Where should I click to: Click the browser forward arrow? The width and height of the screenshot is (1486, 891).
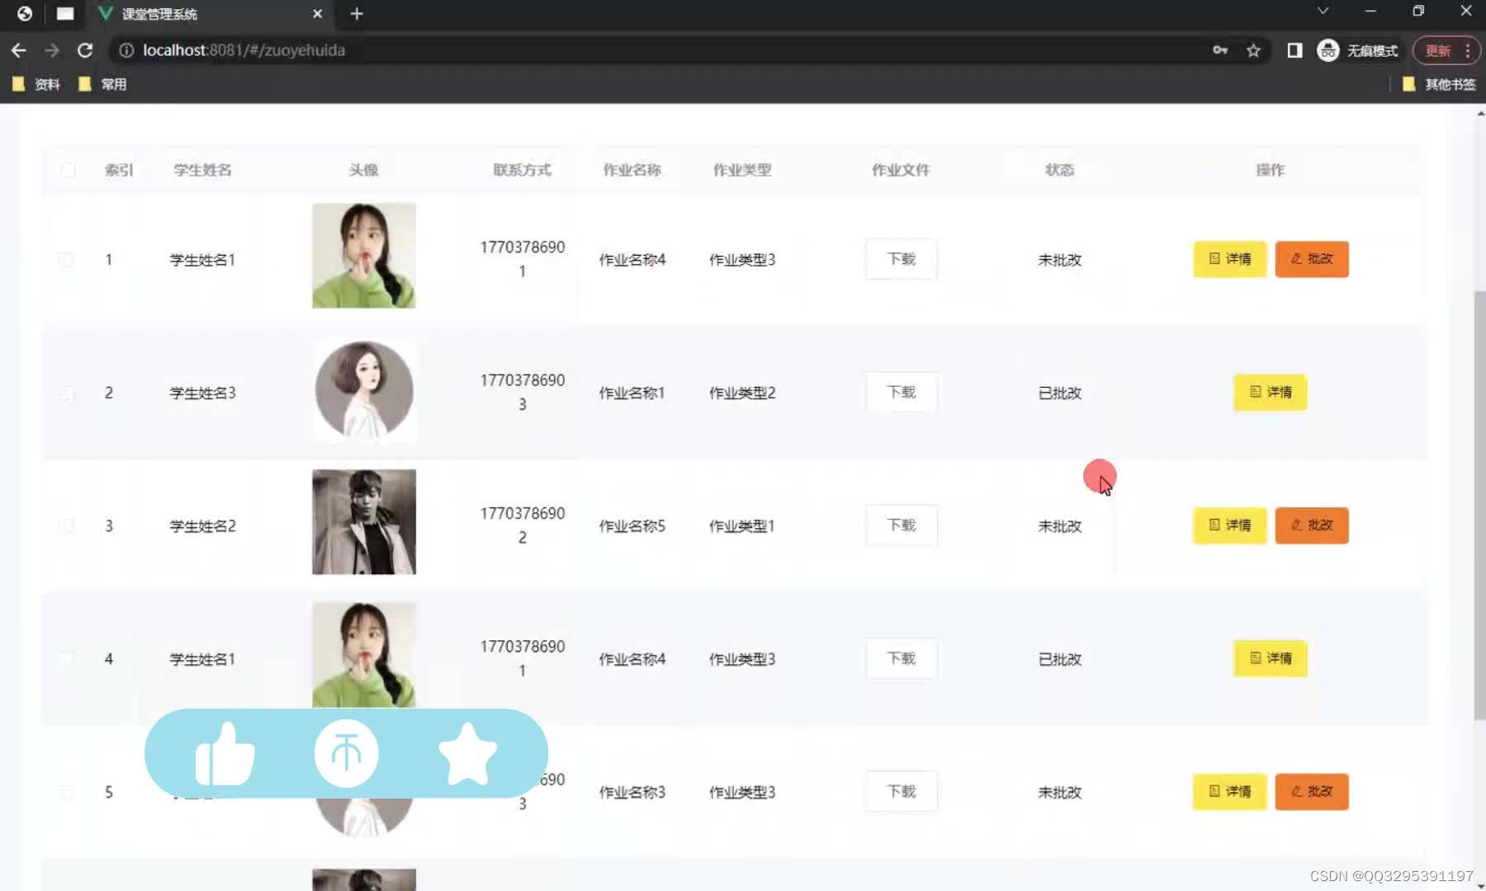point(52,50)
